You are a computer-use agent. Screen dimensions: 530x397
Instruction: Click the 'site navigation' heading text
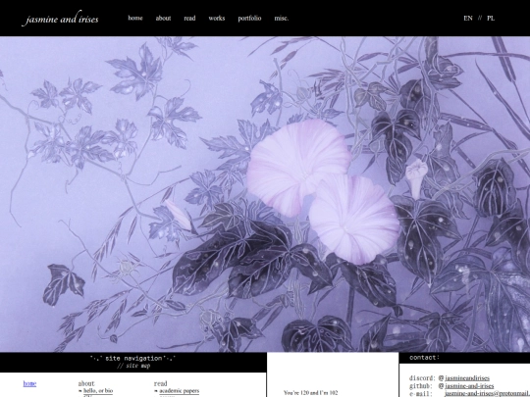coord(132,358)
